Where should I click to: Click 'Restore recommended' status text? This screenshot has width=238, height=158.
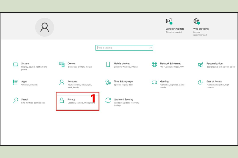200,33
